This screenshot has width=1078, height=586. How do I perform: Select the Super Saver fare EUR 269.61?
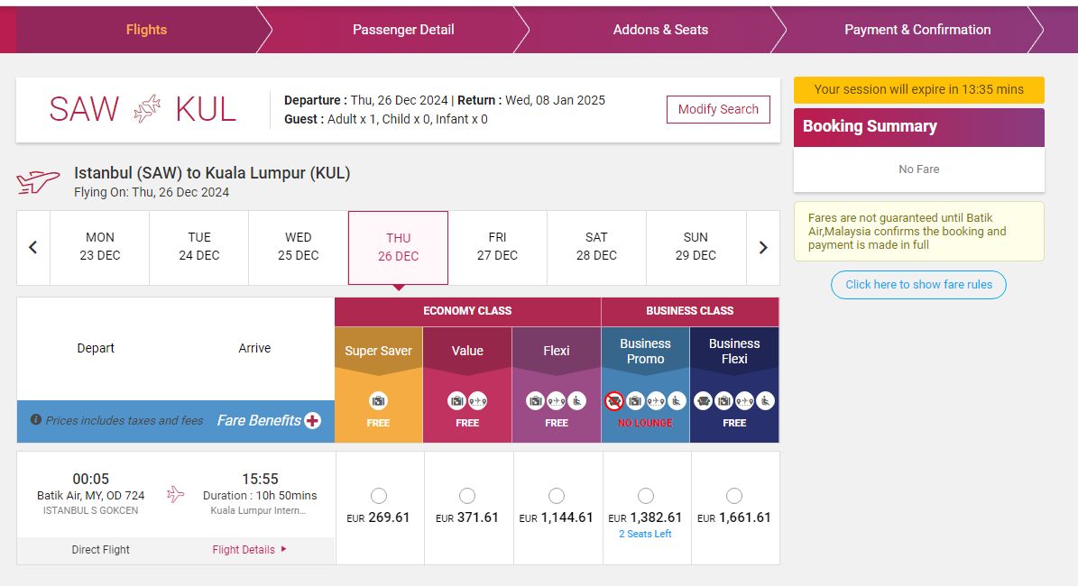click(379, 496)
